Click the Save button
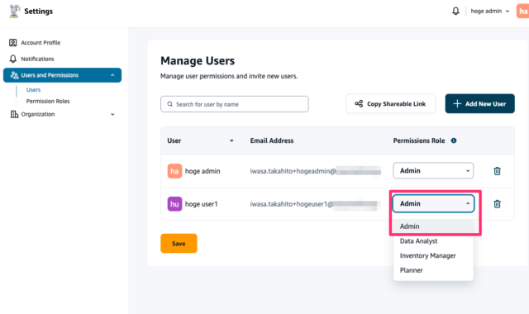The height and width of the screenshot is (314, 529). pos(179,244)
